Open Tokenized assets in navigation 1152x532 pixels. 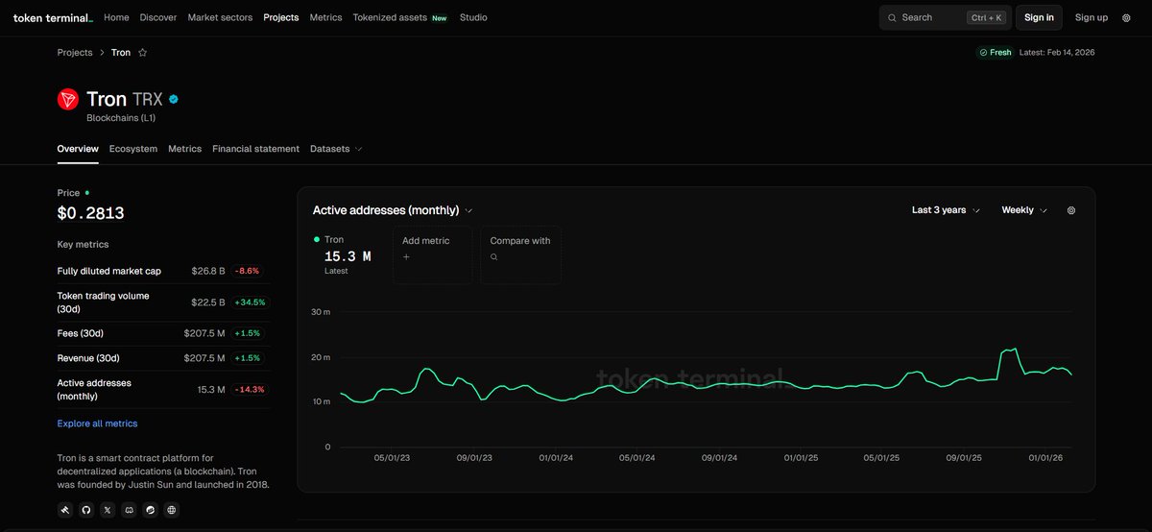pos(390,17)
